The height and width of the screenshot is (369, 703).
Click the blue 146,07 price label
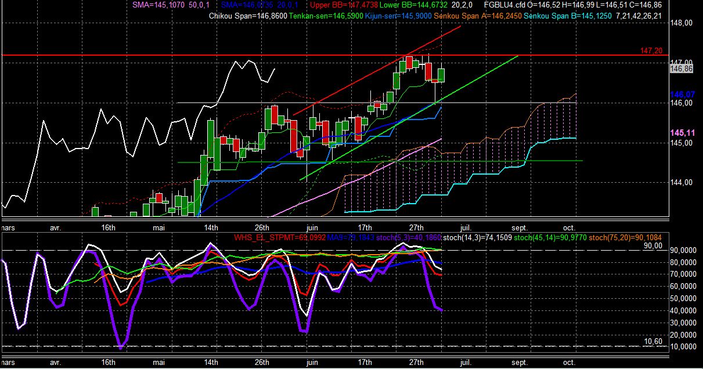coord(683,95)
